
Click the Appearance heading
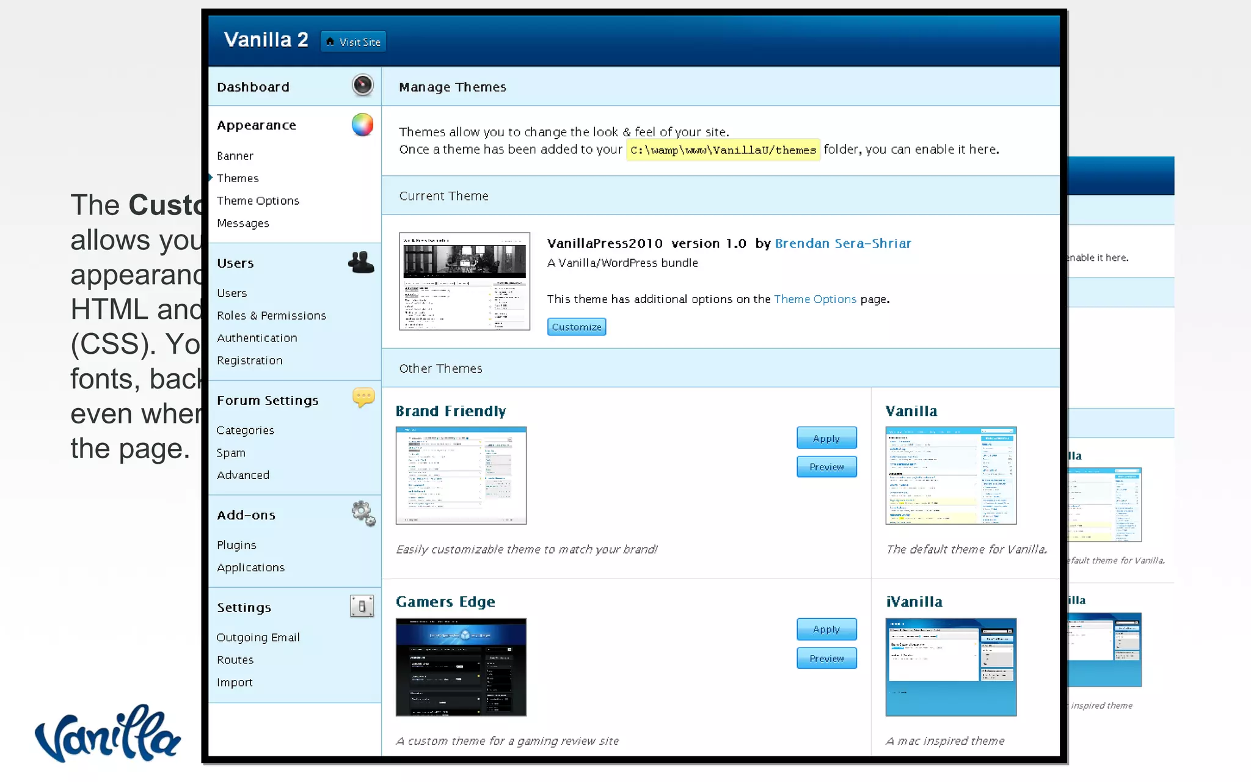pos(256,125)
